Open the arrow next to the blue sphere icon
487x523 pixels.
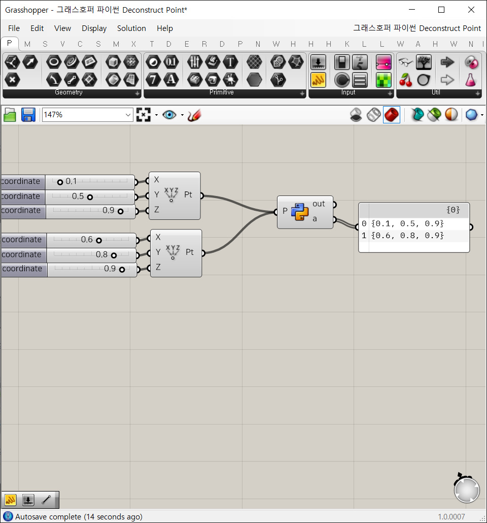click(x=482, y=115)
